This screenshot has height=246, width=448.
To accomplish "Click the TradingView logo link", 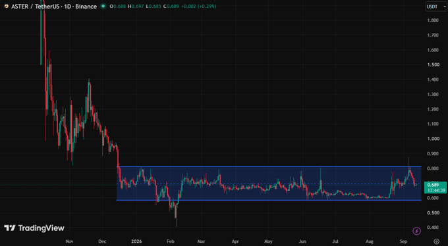I will (34, 228).
